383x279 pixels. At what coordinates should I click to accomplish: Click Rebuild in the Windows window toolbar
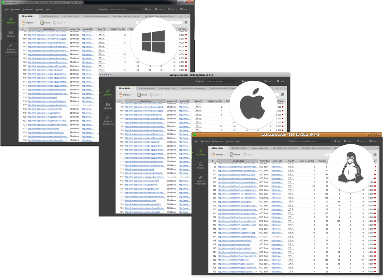coord(45,22)
